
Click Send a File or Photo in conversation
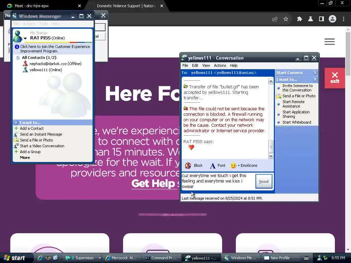[x=299, y=96]
